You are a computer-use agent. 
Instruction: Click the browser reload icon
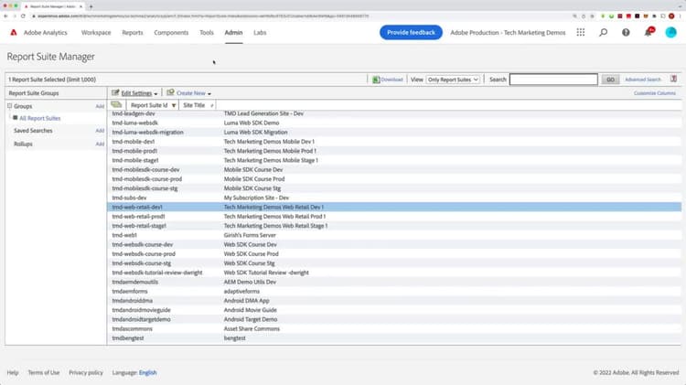23,16
